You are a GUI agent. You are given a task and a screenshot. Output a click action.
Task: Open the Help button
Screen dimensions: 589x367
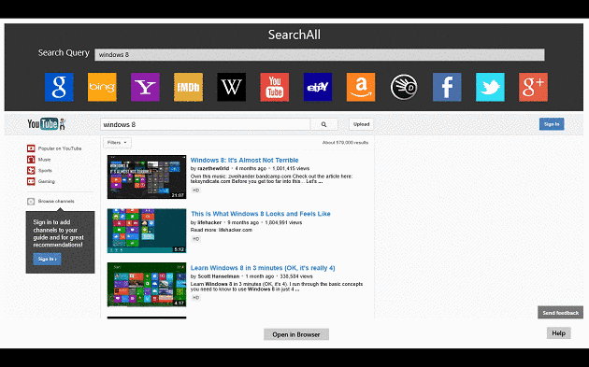[558, 332]
